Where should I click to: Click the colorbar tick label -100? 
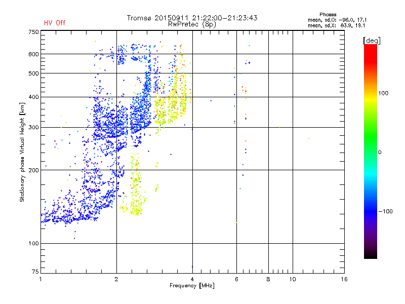coord(385,211)
